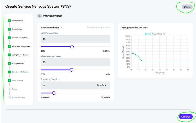196x123 pixels.
Task: Go to Initial Token Distribution step
Action: point(21,46)
